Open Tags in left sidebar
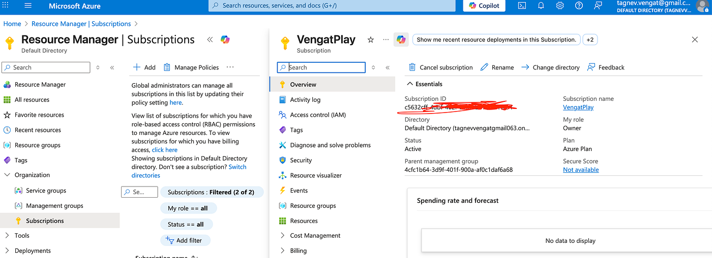Image resolution: width=712 pixels, height=258 pixels. [x=21, y=160]
